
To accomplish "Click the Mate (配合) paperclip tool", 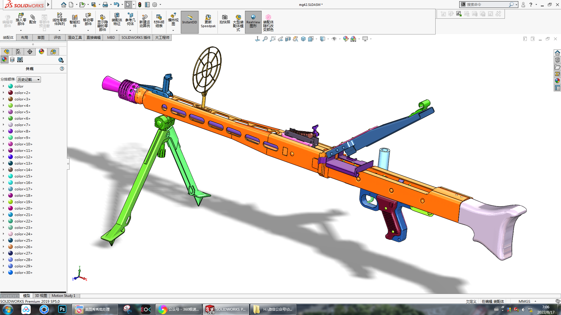I will click(x=33, y=19).
